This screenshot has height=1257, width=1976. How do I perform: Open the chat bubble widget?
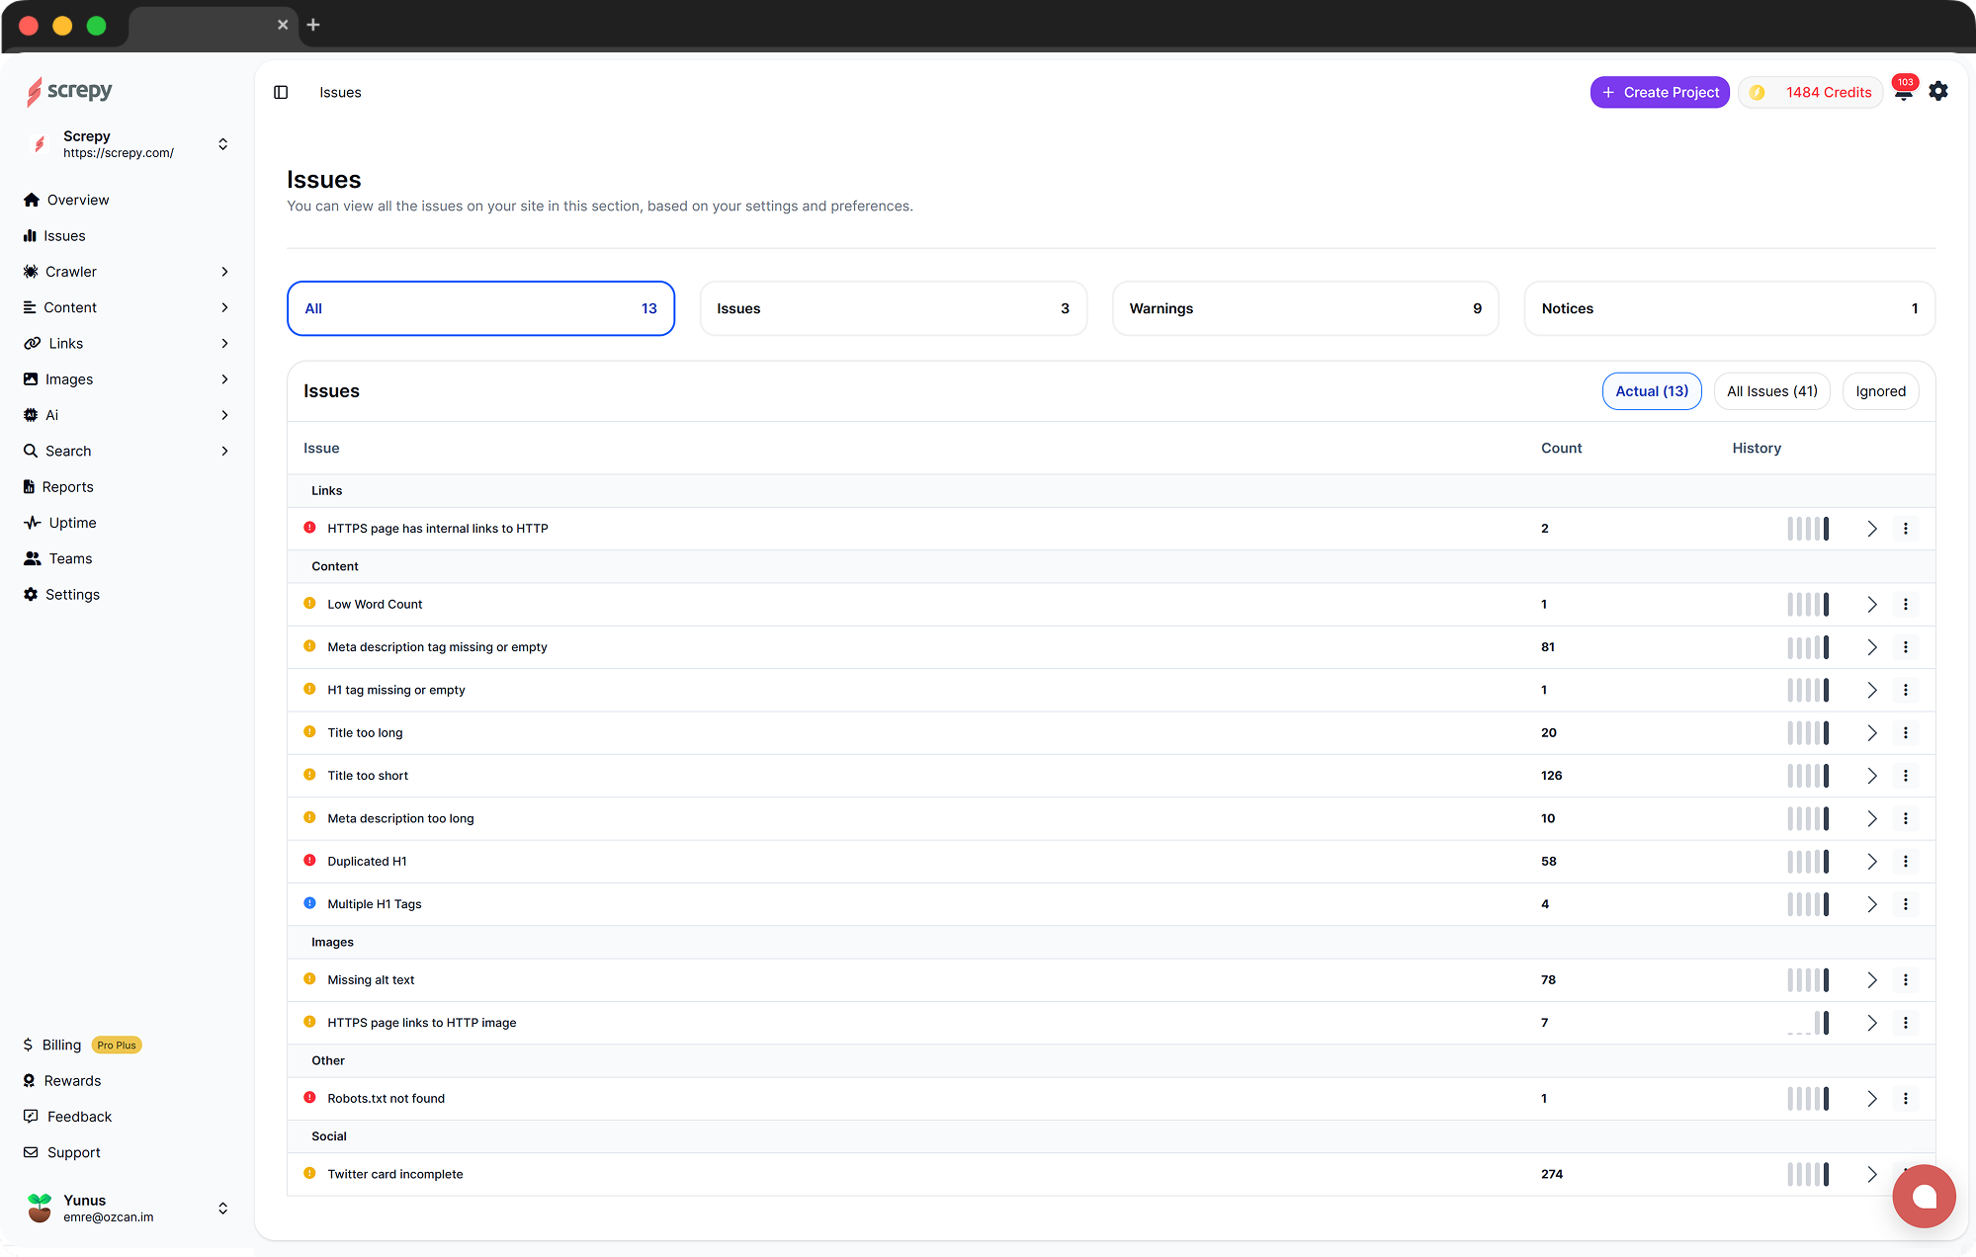1924,1196
